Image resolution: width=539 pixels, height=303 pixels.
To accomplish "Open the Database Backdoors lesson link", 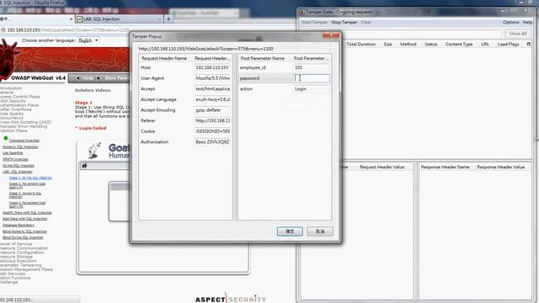I will click(19, 226).
